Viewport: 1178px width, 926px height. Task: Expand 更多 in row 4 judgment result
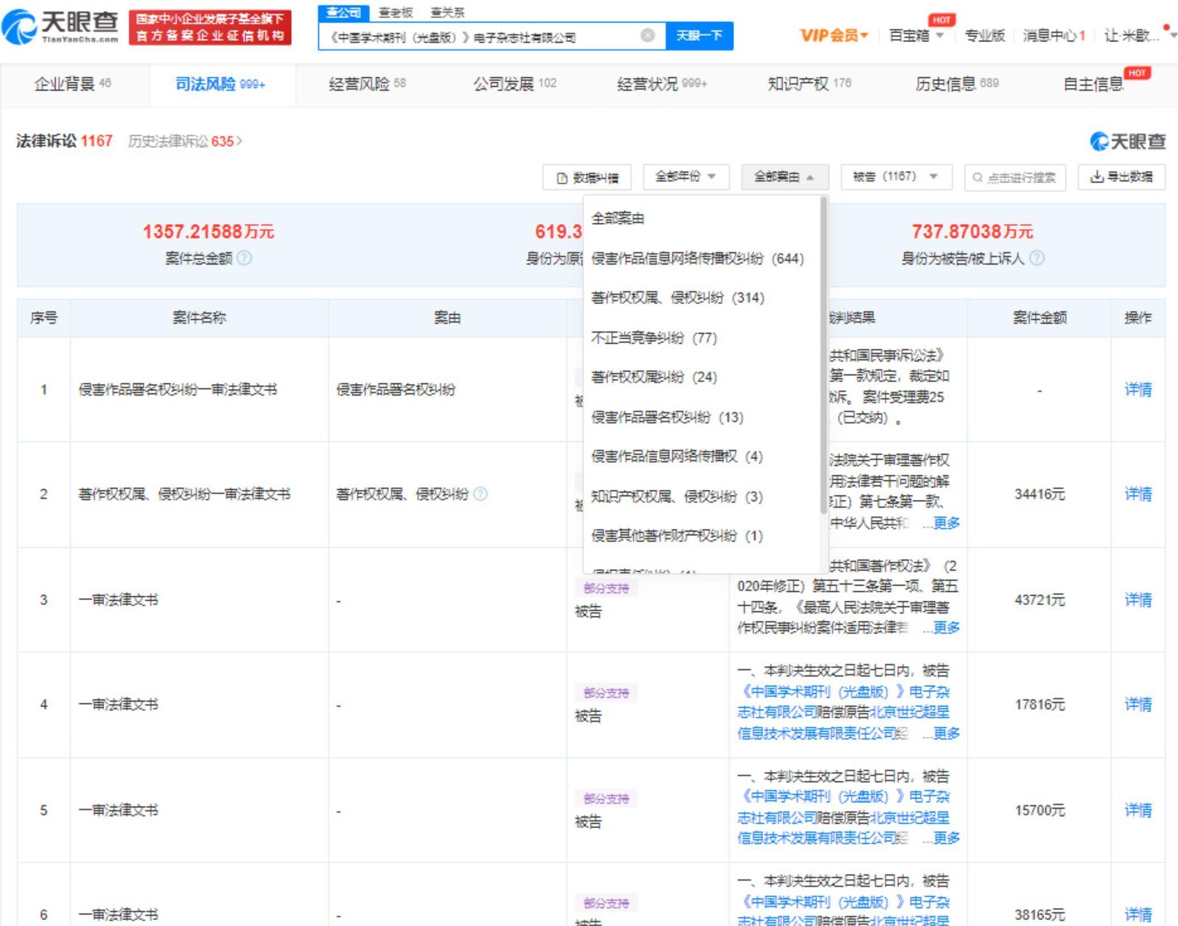click(946, 733)
